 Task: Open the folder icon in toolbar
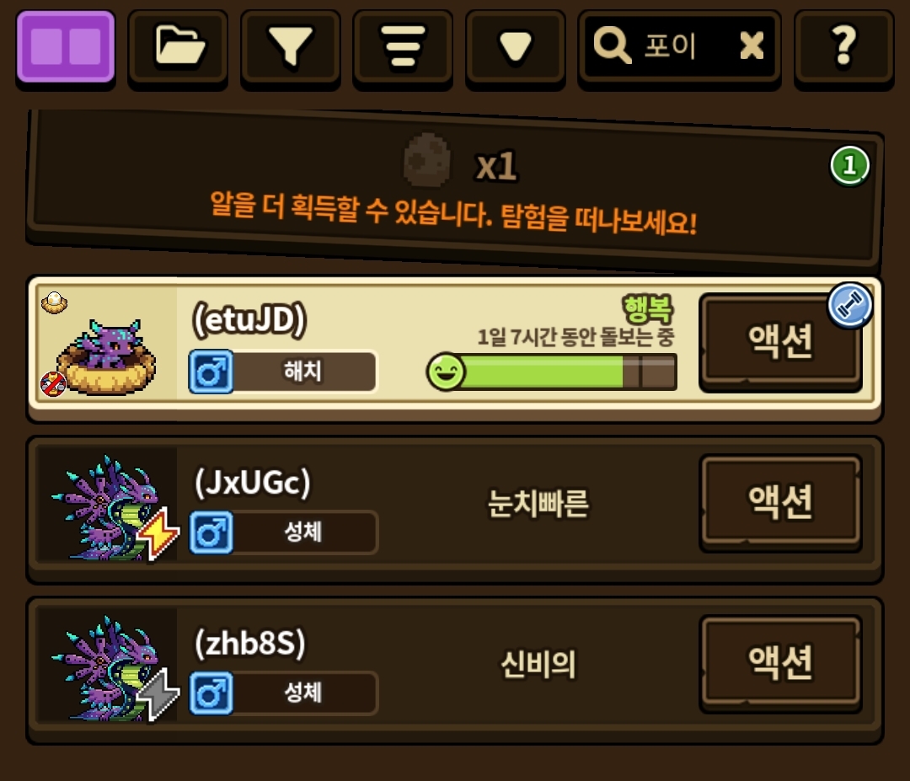tap(178, 47)
